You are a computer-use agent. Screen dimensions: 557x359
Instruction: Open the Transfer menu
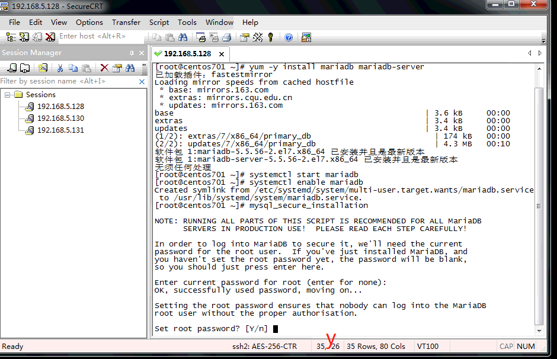(126, 23)
